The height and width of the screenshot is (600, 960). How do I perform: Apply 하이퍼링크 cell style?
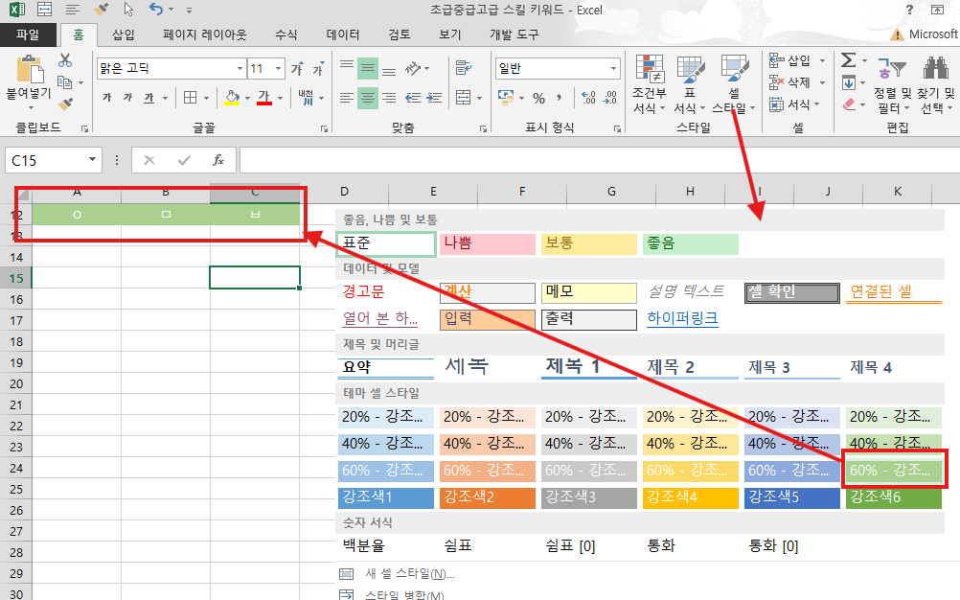(x=683, y=318)
